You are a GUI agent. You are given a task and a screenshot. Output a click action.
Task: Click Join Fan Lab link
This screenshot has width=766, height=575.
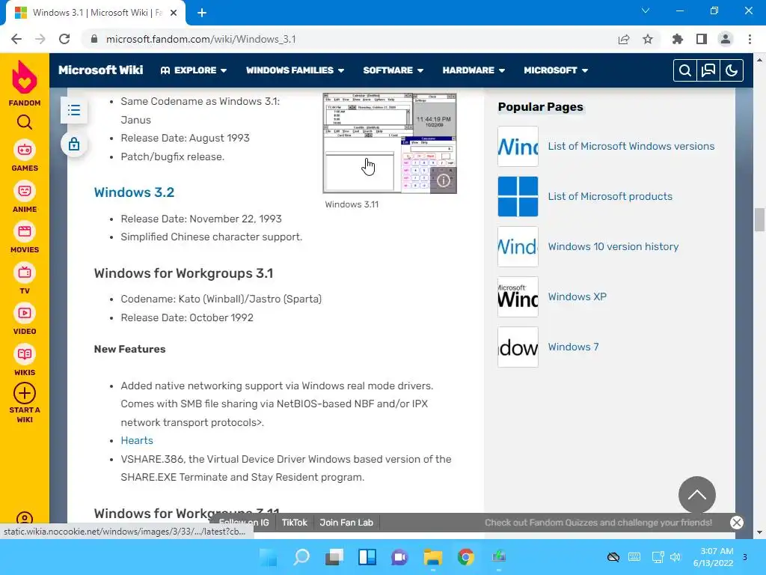tap(346, 523)
